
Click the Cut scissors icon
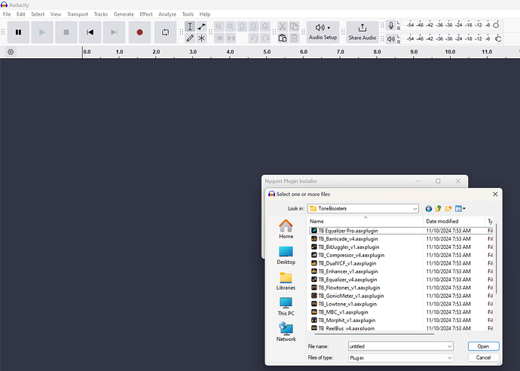(x=283, y=26)
